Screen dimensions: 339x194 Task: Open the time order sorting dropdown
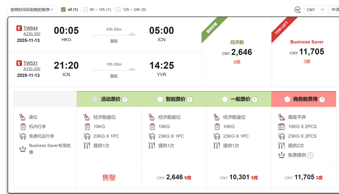tap(32, 10)
